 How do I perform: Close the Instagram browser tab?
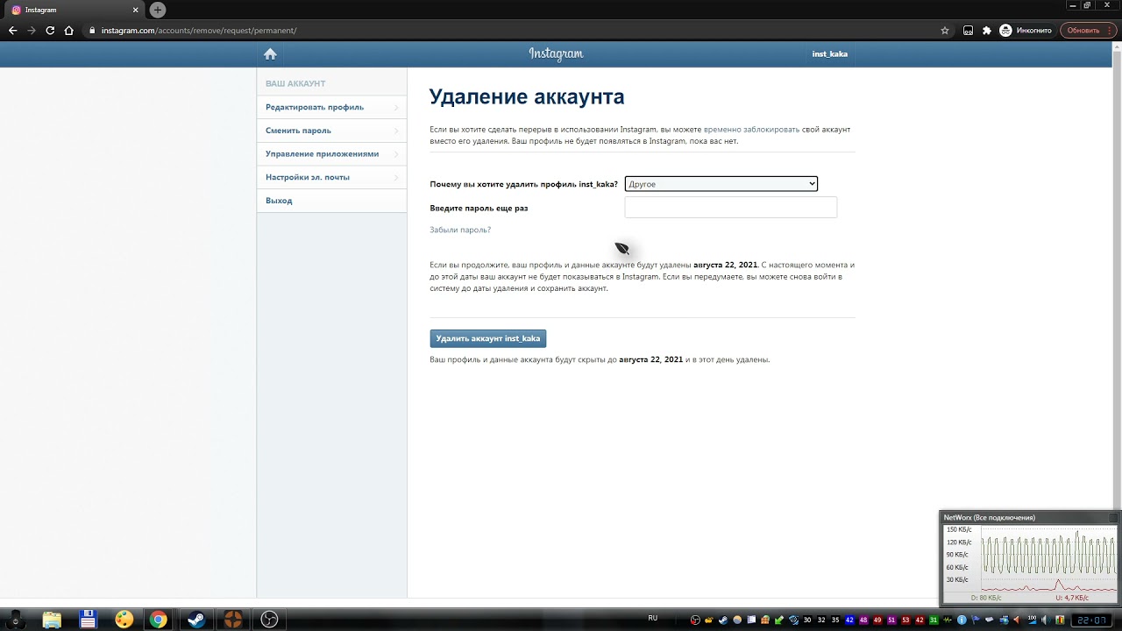(x=136, y=10)
